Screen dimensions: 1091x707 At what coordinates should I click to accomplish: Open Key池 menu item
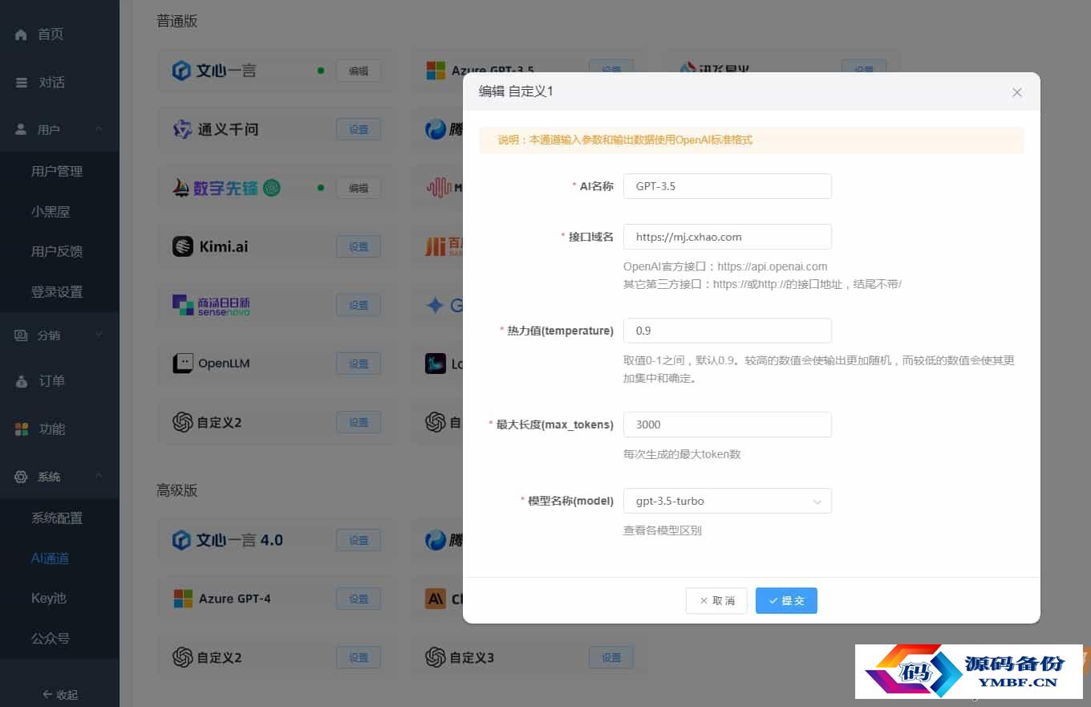[49, 599]
